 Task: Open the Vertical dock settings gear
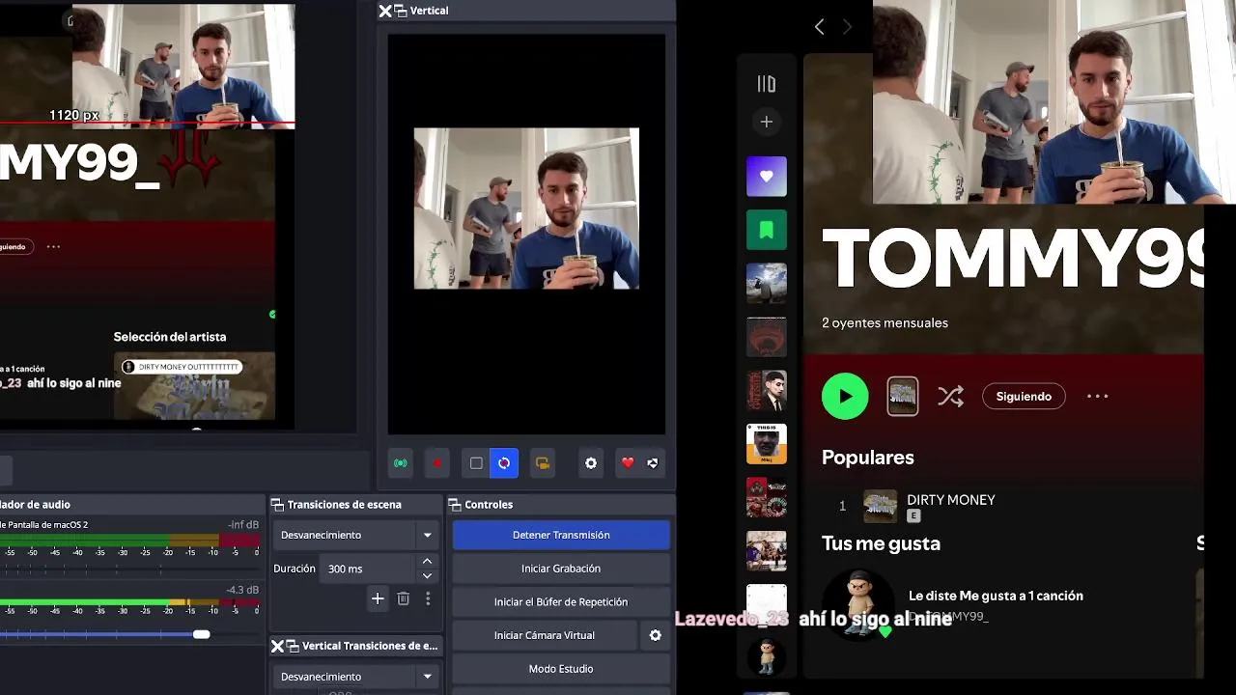point(591,463)
